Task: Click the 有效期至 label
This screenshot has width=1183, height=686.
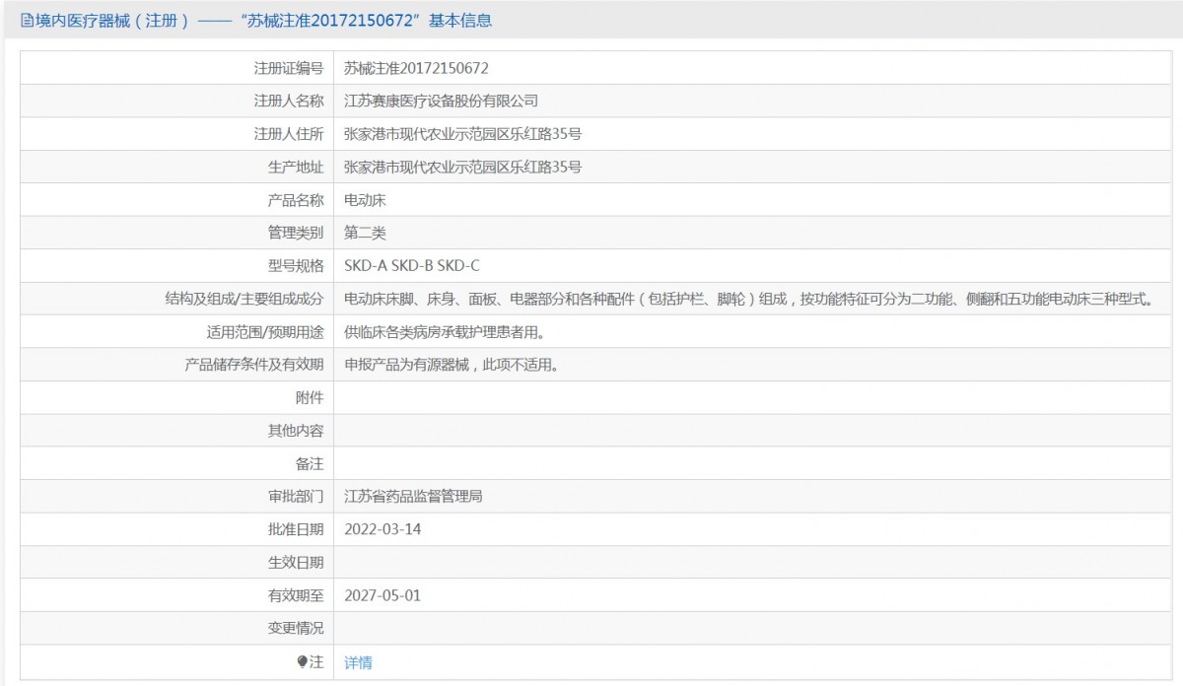Action: (x=296, y=595)
